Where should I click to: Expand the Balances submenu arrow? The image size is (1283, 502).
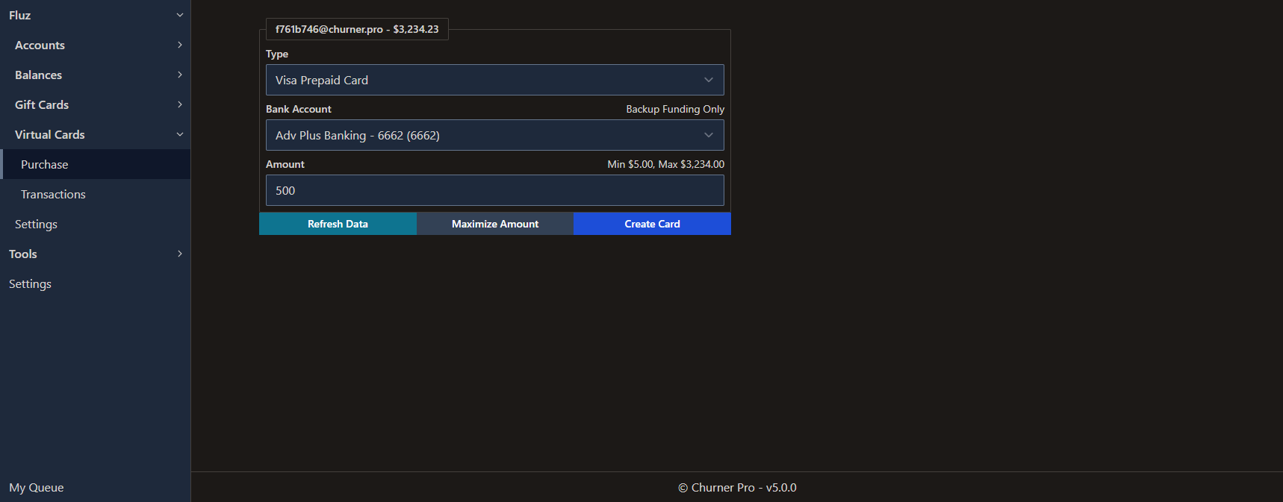[x=179, y=75]
